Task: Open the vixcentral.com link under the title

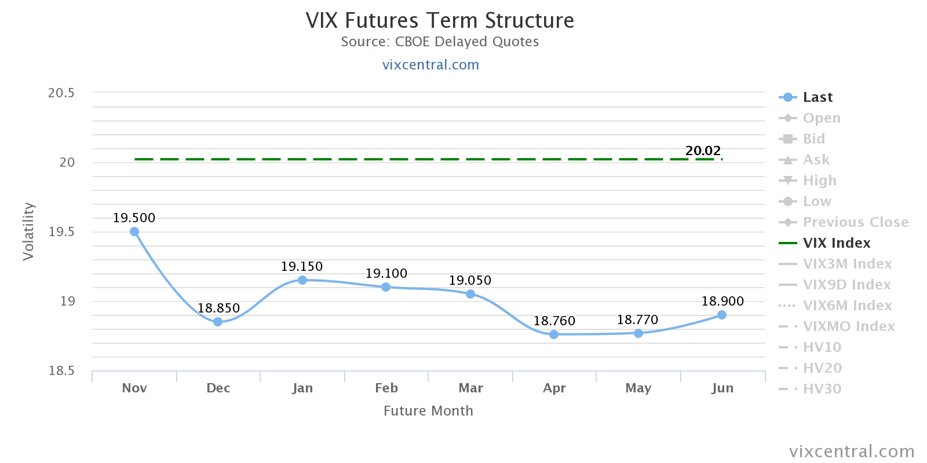Action: click(430, 65)
